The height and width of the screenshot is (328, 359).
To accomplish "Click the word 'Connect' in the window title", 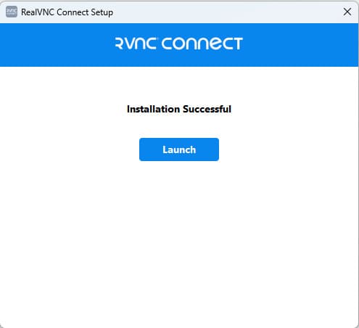I will pos(73,12).
